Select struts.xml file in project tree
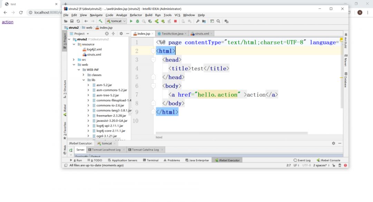Image resolution: width=373 pixels, height=202 pixels. 94,54
